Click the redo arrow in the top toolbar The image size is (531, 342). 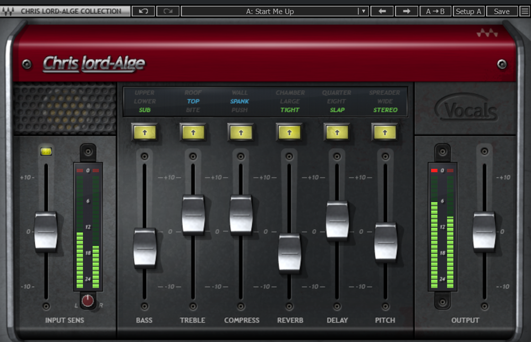(168, 11)
